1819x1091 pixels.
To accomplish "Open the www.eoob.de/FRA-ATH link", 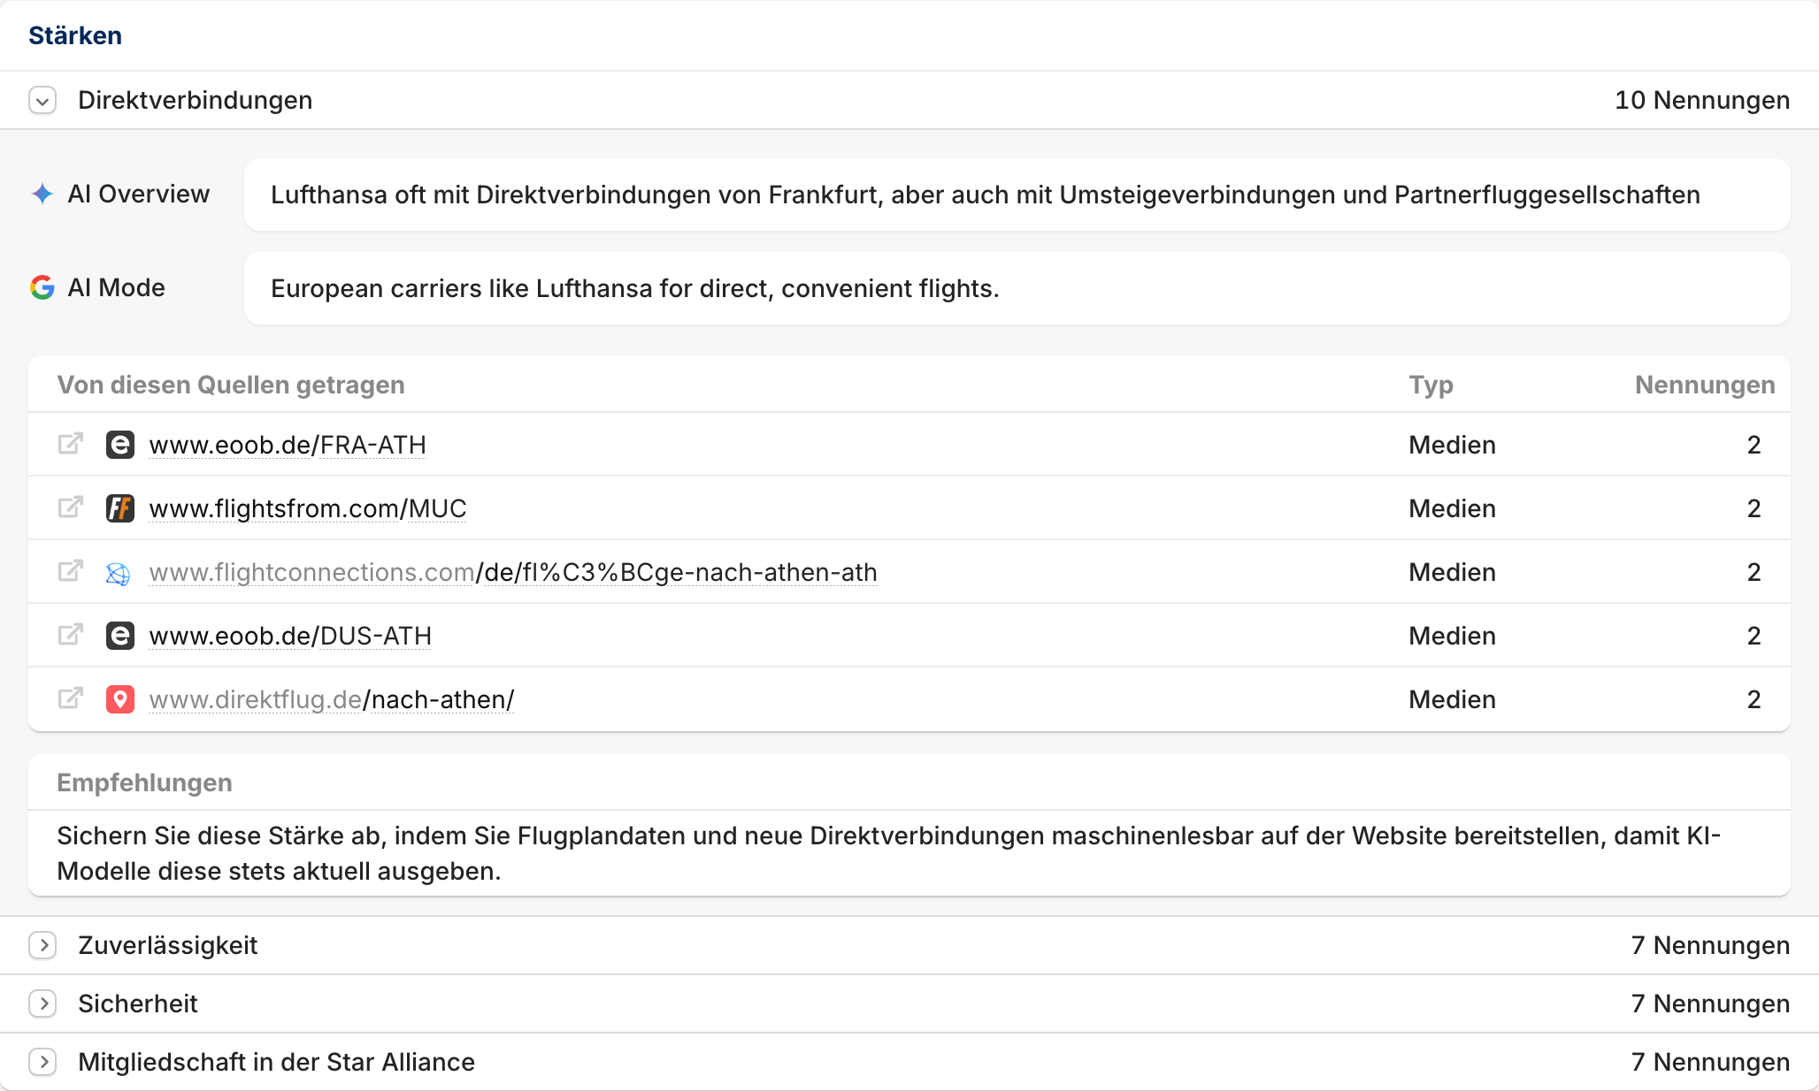I will pos(288,445).
